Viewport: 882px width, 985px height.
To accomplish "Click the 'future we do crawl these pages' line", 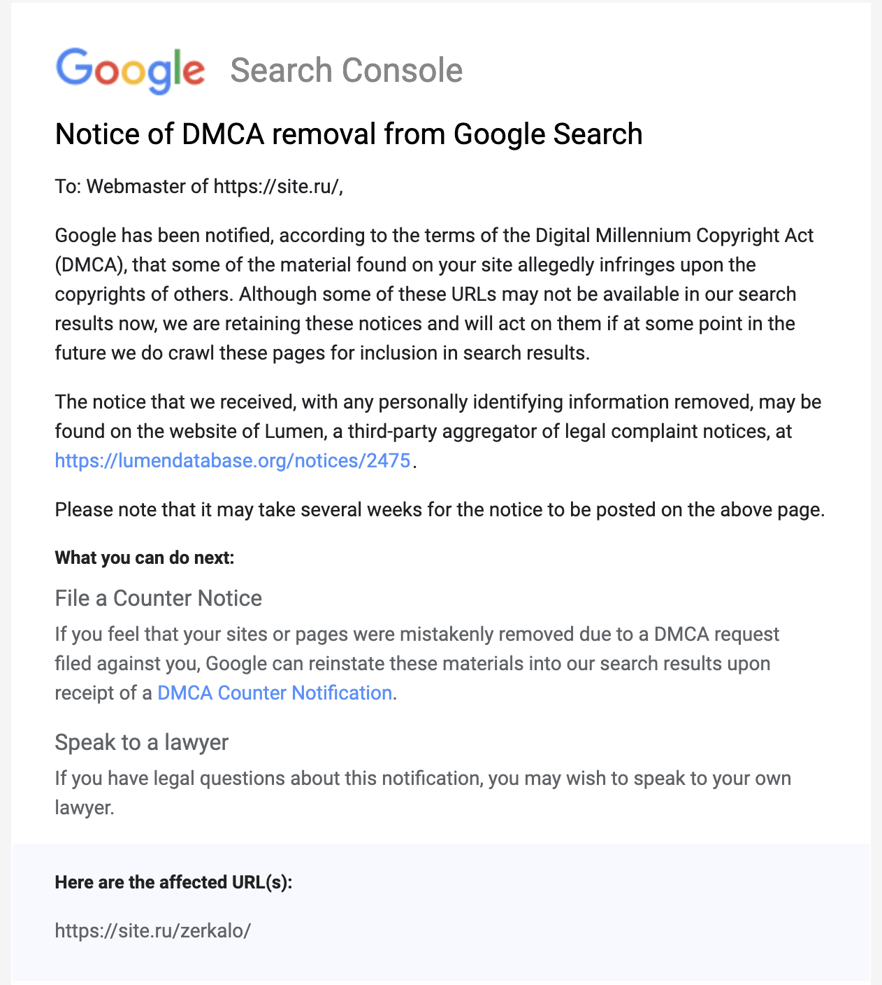I will click(x=190, y=353).
